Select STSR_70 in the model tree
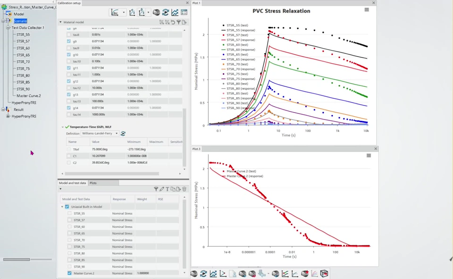The image size is (453, 279). 23,62
